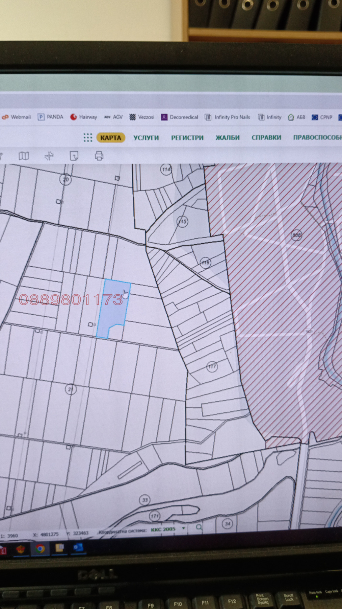Click the map layers book icon
Screen dimensions: 342x609
click(24, 156)
